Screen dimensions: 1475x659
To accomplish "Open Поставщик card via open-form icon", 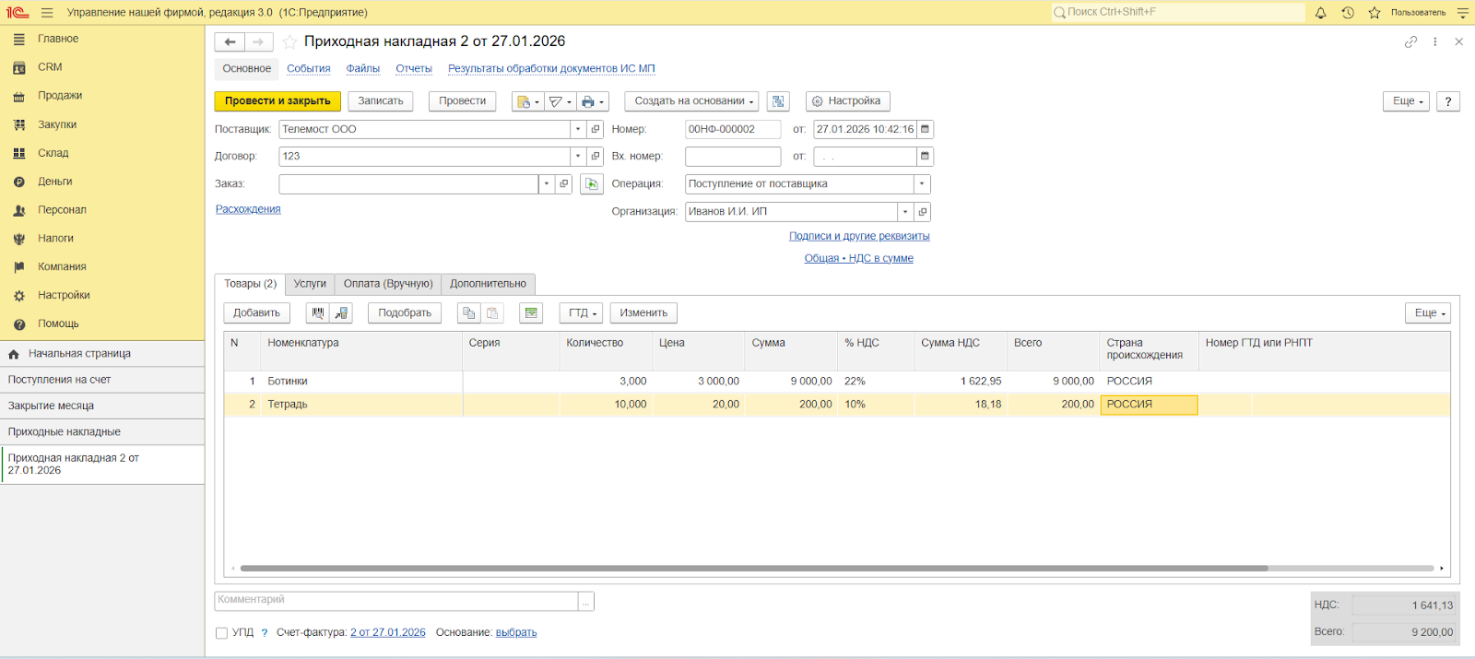I will (x=596, y=130).
